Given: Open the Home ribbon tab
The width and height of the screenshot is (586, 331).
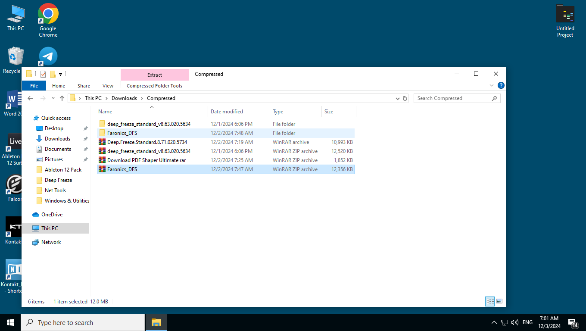Looking at the screenshot, I should coord(59,86).
